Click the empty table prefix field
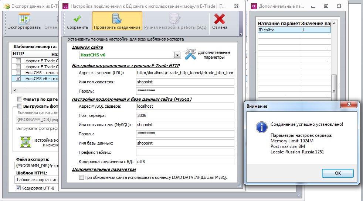The image size is (363, 201). [x=185, y=152]
